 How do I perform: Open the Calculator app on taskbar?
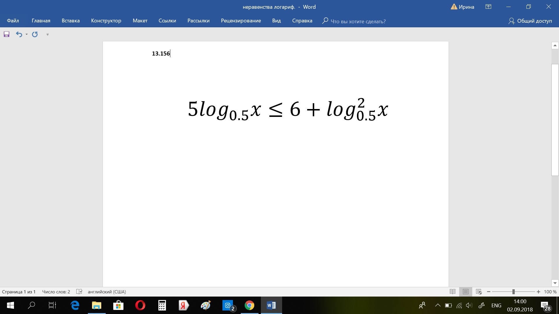(x=162, y=305)
